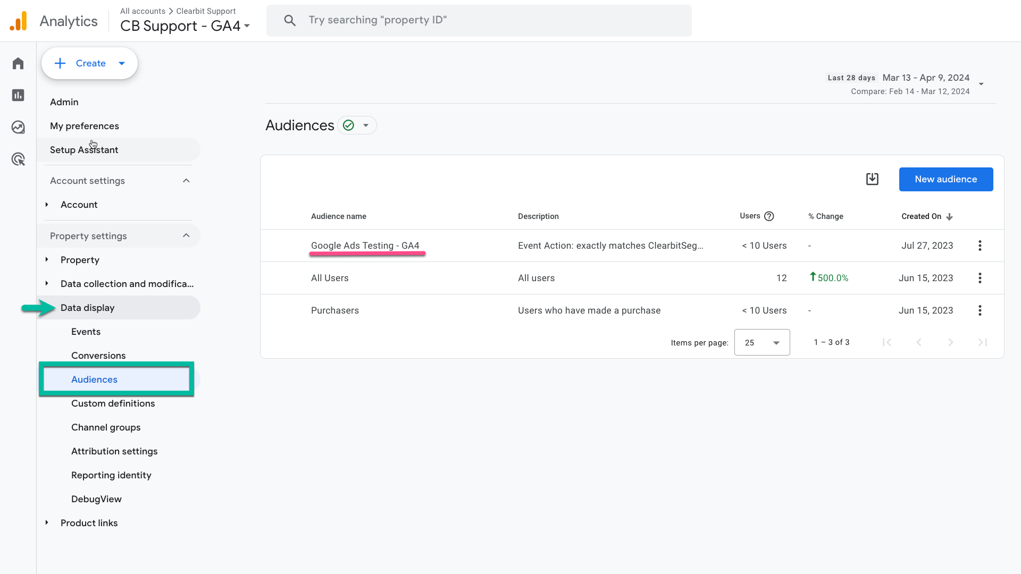Open the Create dropdown arrow
The width and height of the screenshot is (1021, 574).
click(x=122, y=63)
